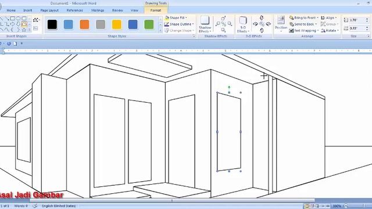Apply the black shape style swatch

(x=52, y=24)
